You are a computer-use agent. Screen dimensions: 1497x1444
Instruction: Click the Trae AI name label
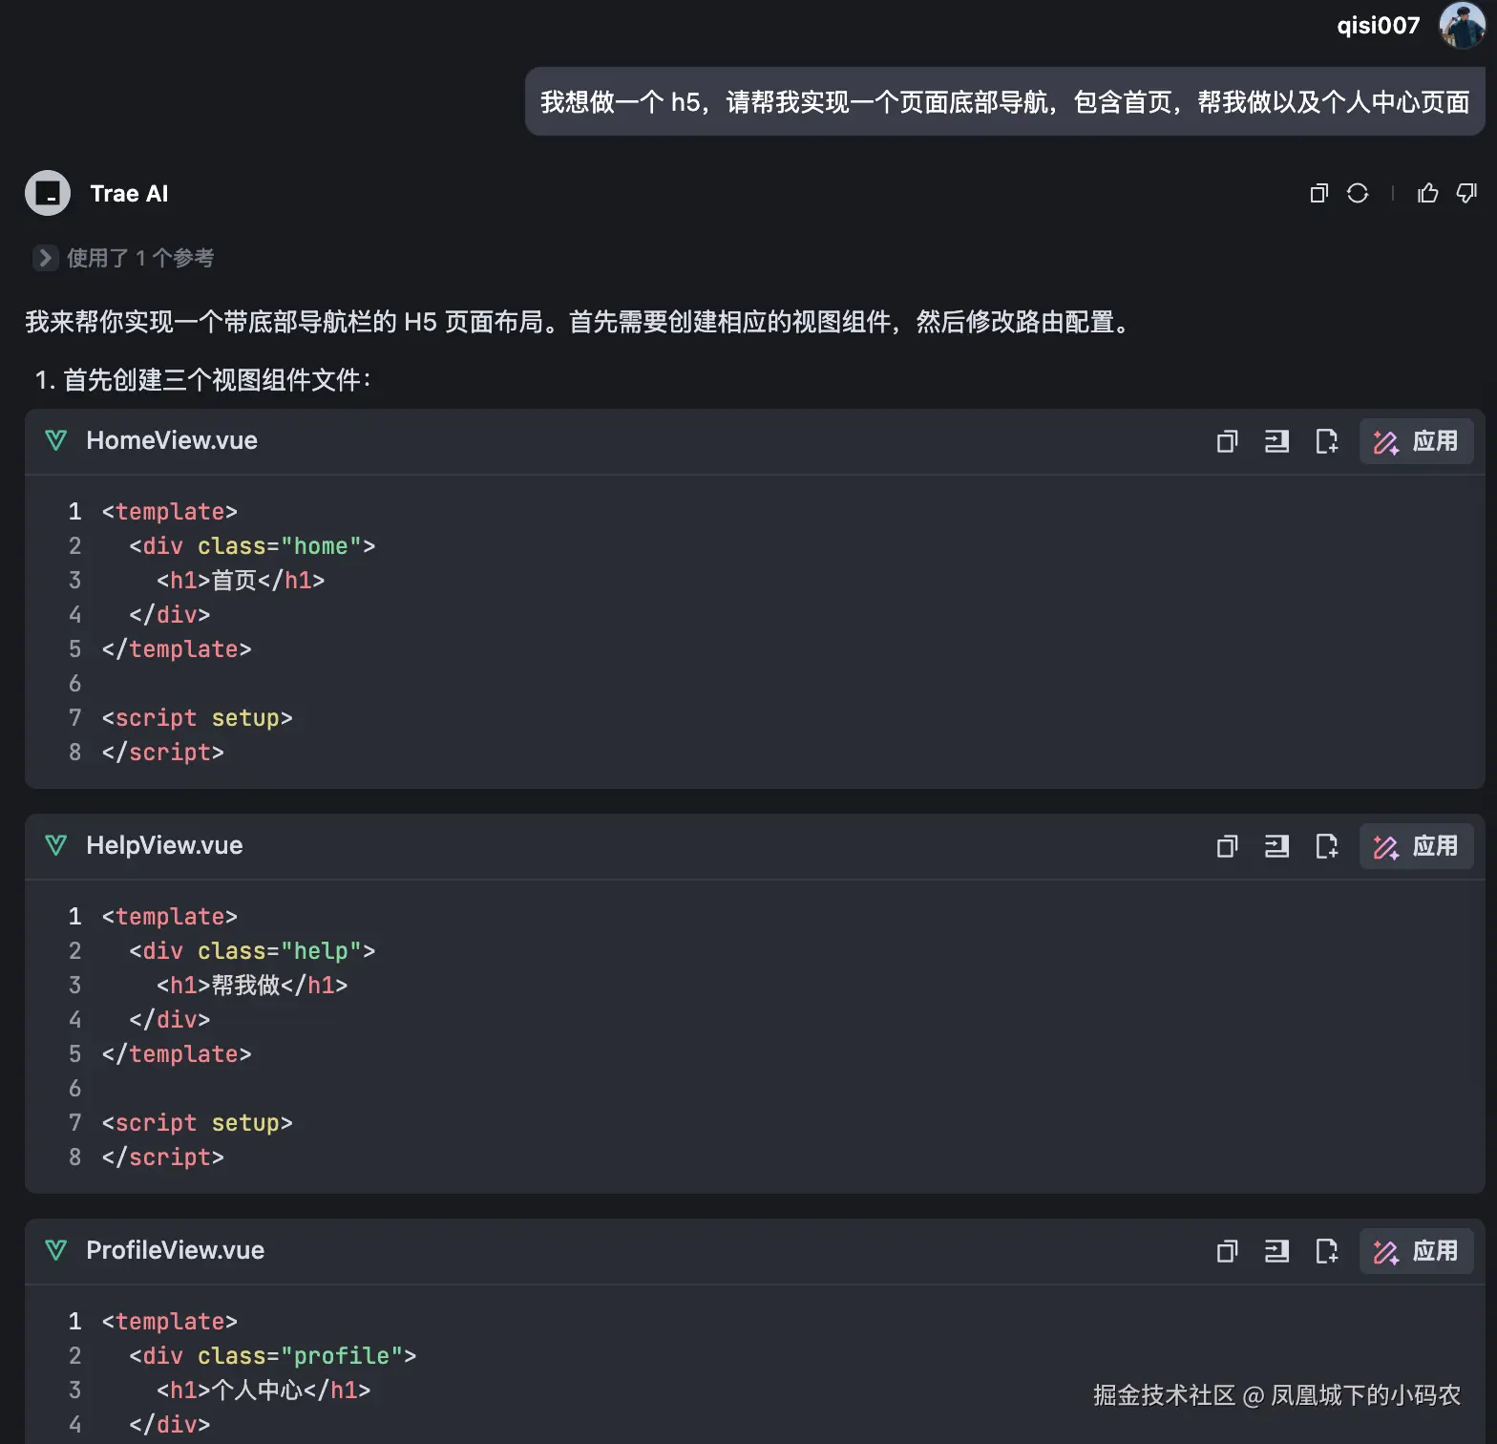tap(129, 193)
